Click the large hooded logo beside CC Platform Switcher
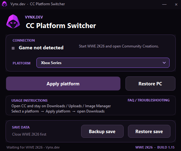The width and height of the screenshot is (181, 151). (13, 22)
